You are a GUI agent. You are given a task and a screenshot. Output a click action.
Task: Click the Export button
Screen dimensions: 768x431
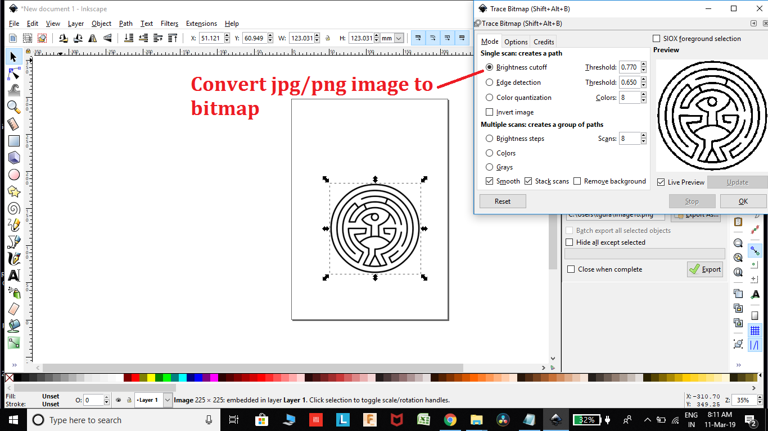click(x=705, y=269)
